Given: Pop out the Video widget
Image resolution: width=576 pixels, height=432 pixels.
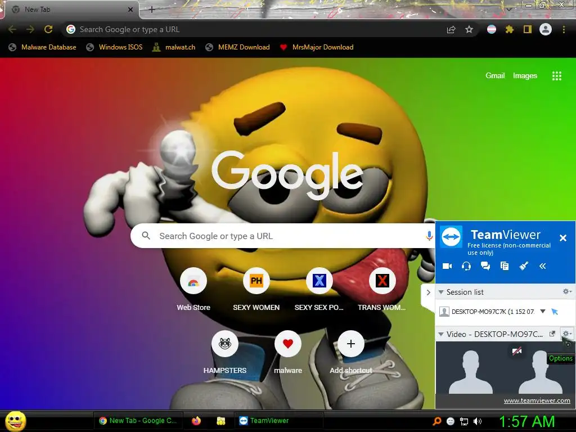Looking at the screenshot, I should (x=552, y=334).
